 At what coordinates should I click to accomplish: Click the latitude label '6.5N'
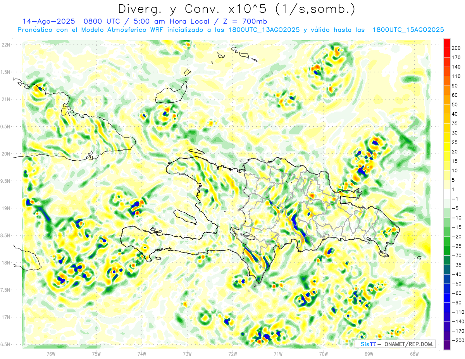pyautogui.click(x=5, y=344)
